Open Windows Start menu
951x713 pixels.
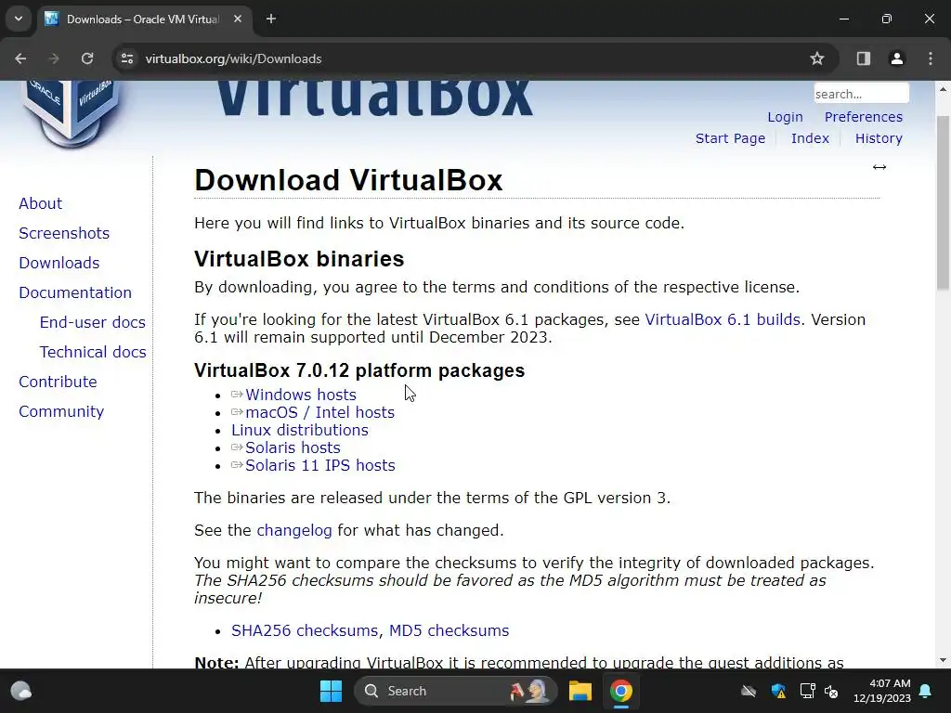click(332, 691)
